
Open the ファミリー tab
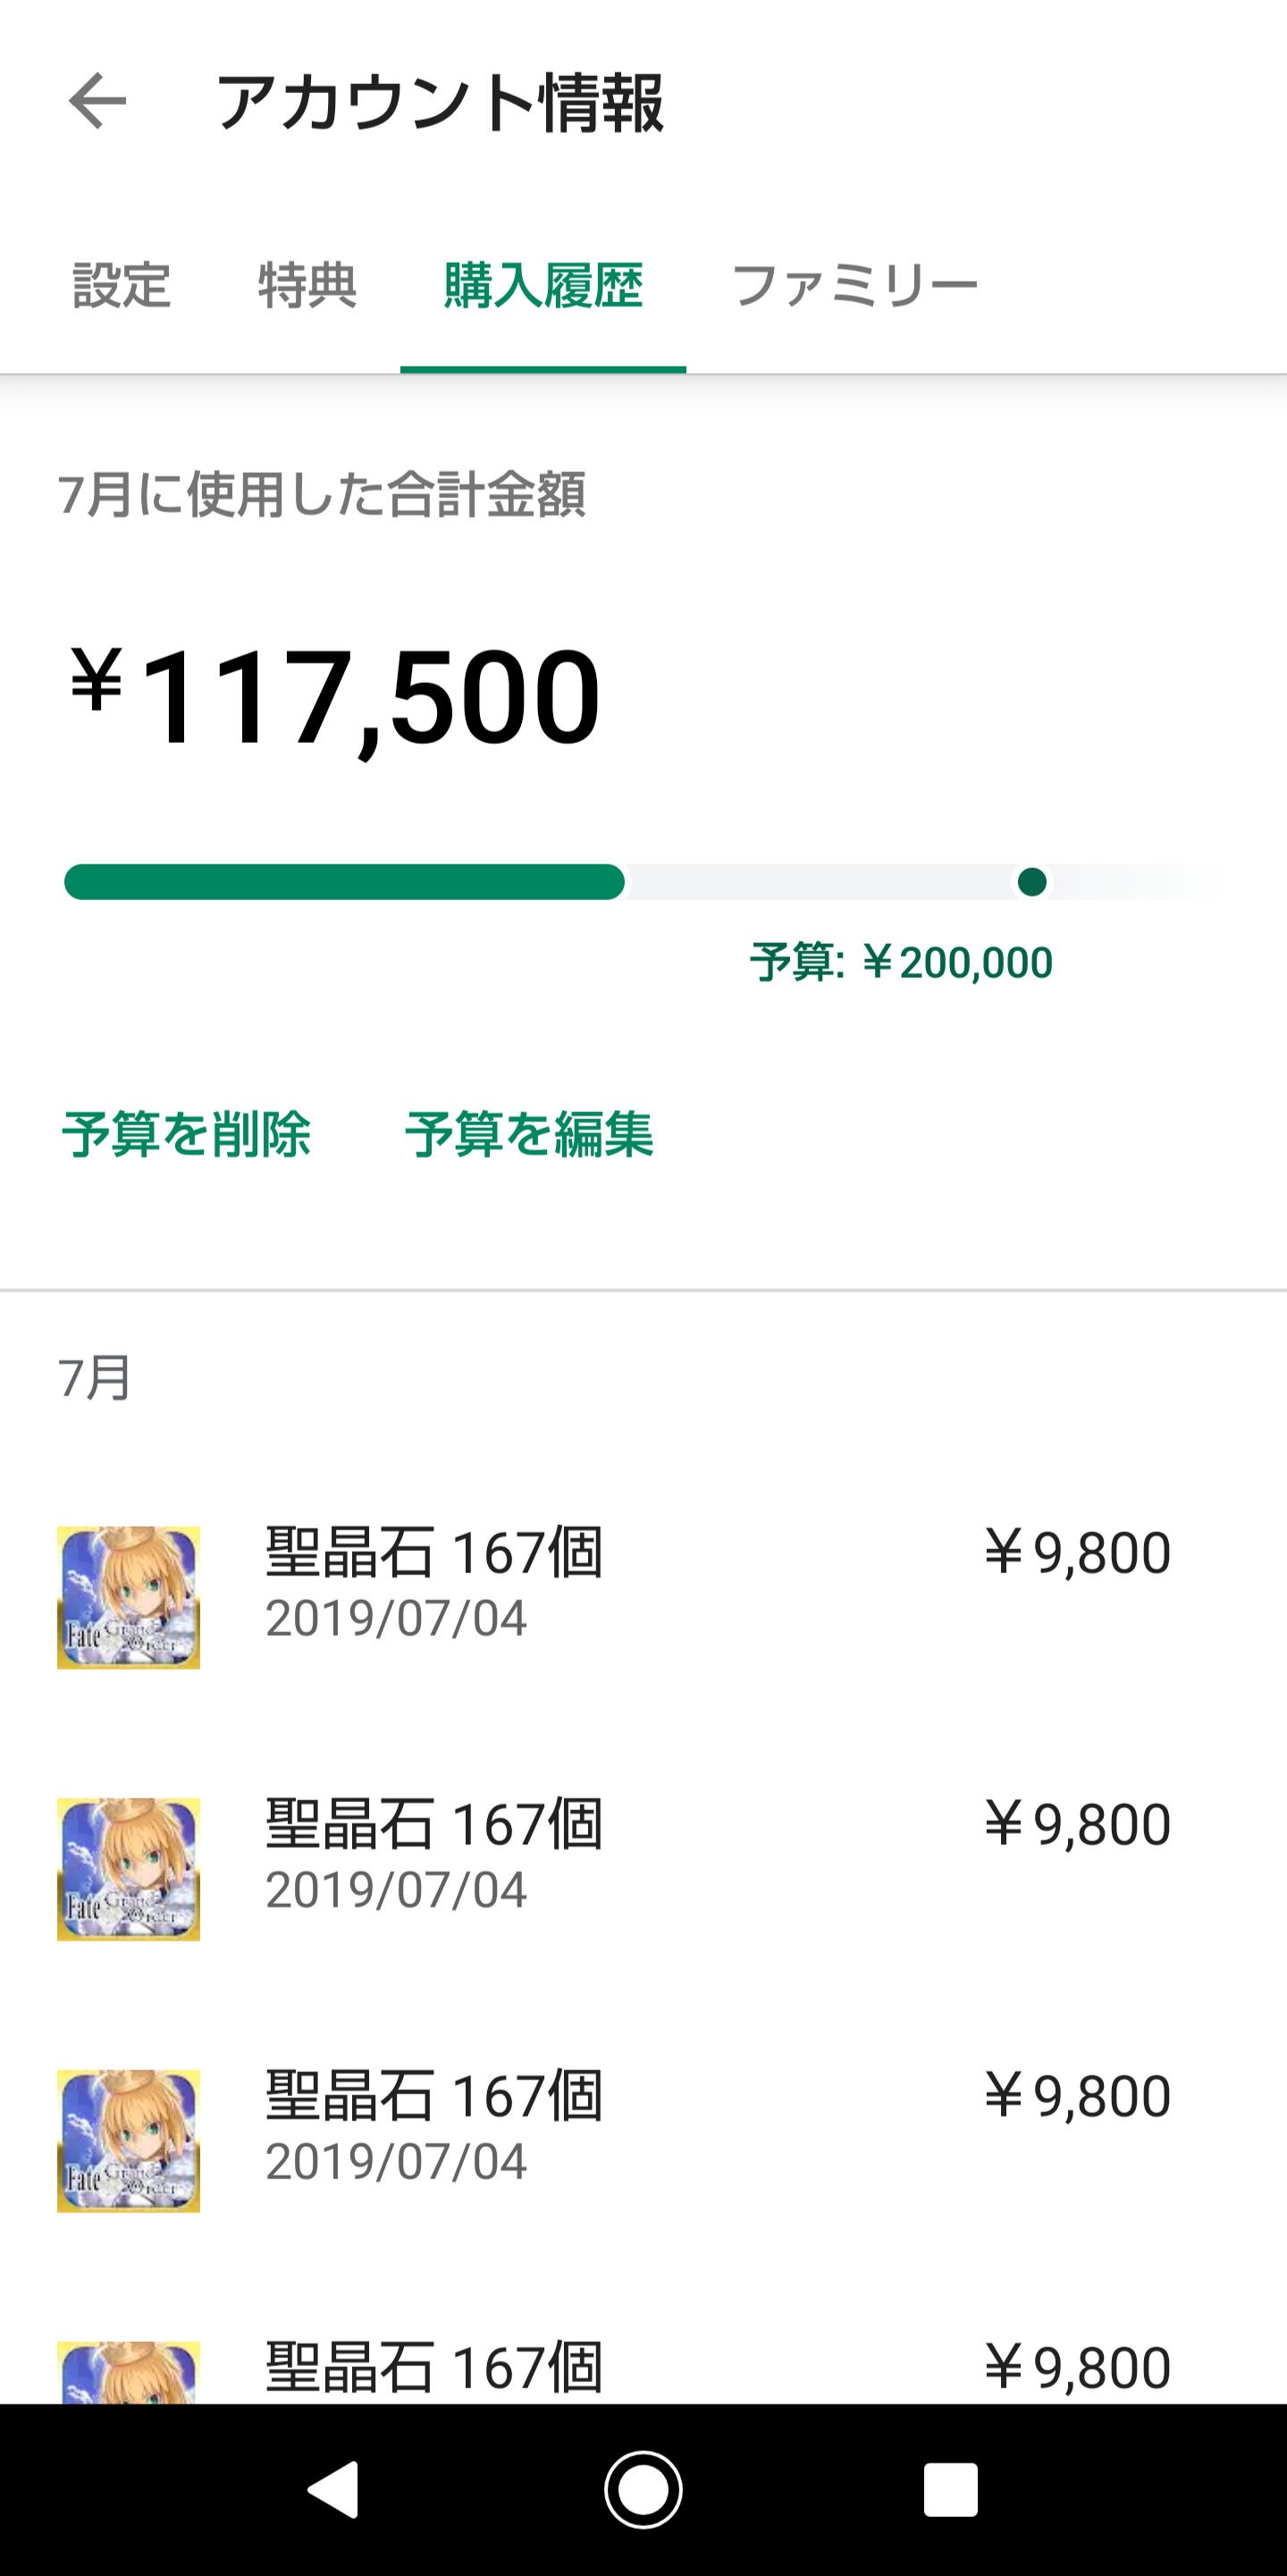(855, 286)
